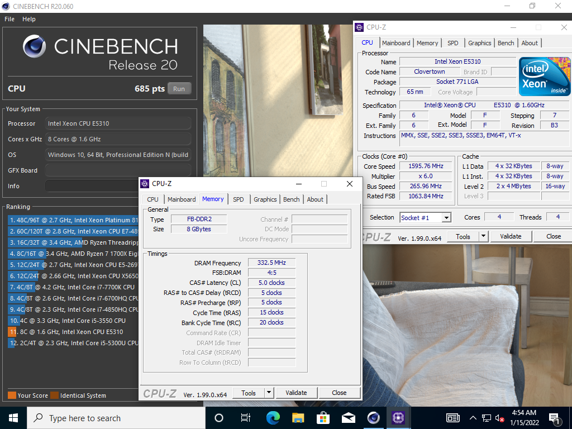Open Graphics tab in front CPU-Z window
This screenshot has height=429, width=572.
[265, 199]
